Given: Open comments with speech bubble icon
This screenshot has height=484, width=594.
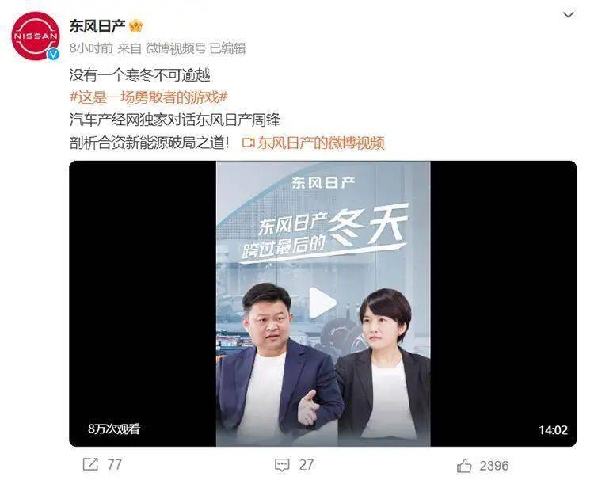Looking at the screenshot, I should [x=282, y=465].
